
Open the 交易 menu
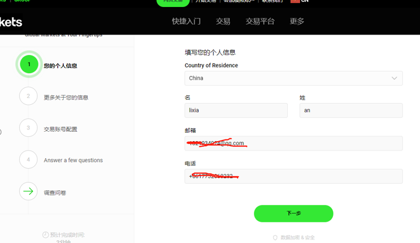[x=223, y=21]
